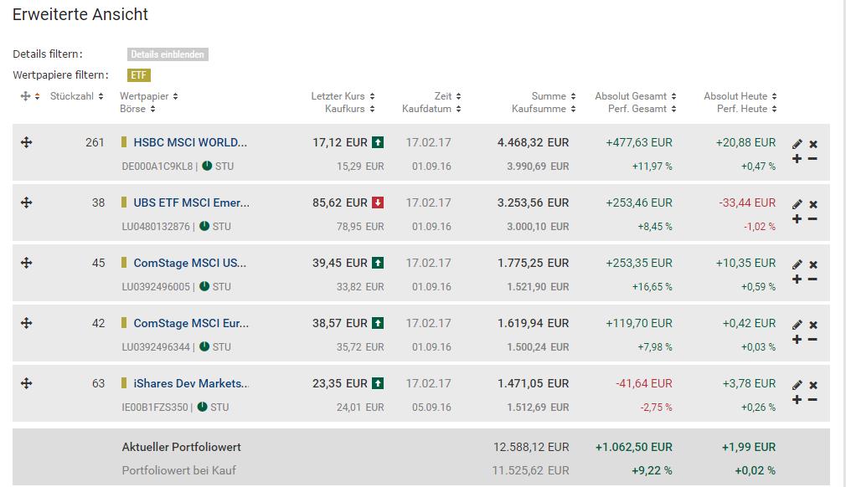This screenshot has width=846, height=487.
Task: Toggle the ETF securities filter
Action: [x=139, y=75]
